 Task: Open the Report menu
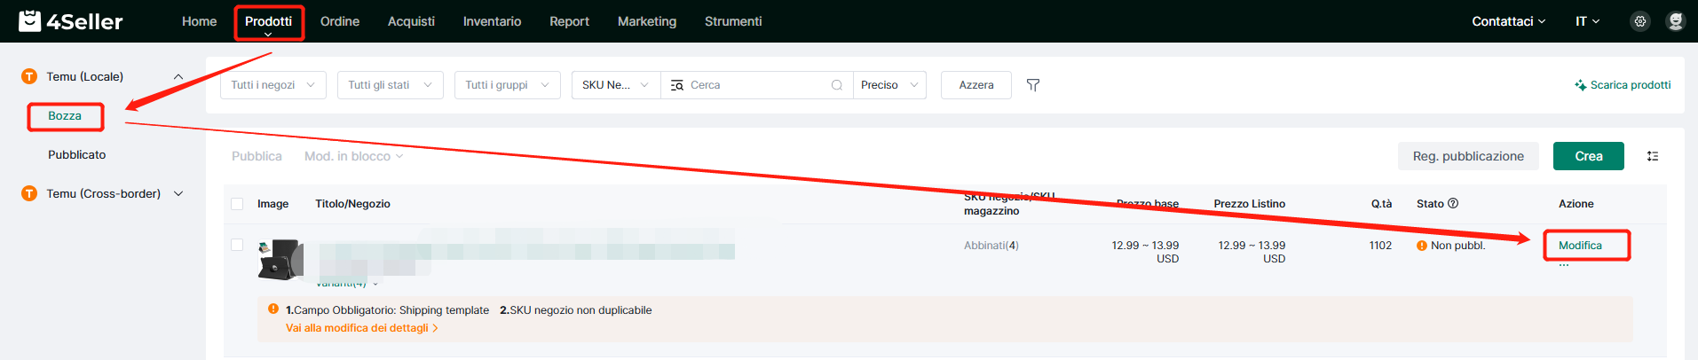click(569, 21)
